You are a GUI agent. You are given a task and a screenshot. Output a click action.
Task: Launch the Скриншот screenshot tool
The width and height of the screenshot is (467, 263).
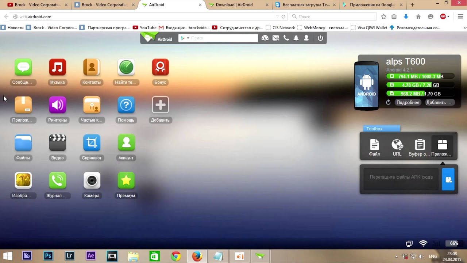92,143
